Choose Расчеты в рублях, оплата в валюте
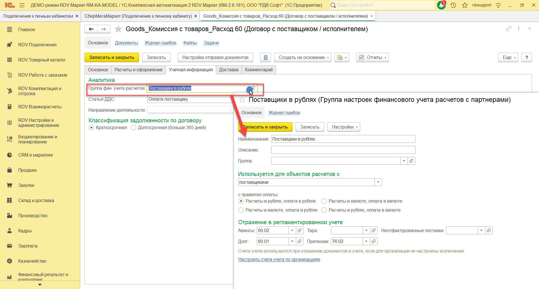Screen dimensions: 539x289 (x=324, y=210)
